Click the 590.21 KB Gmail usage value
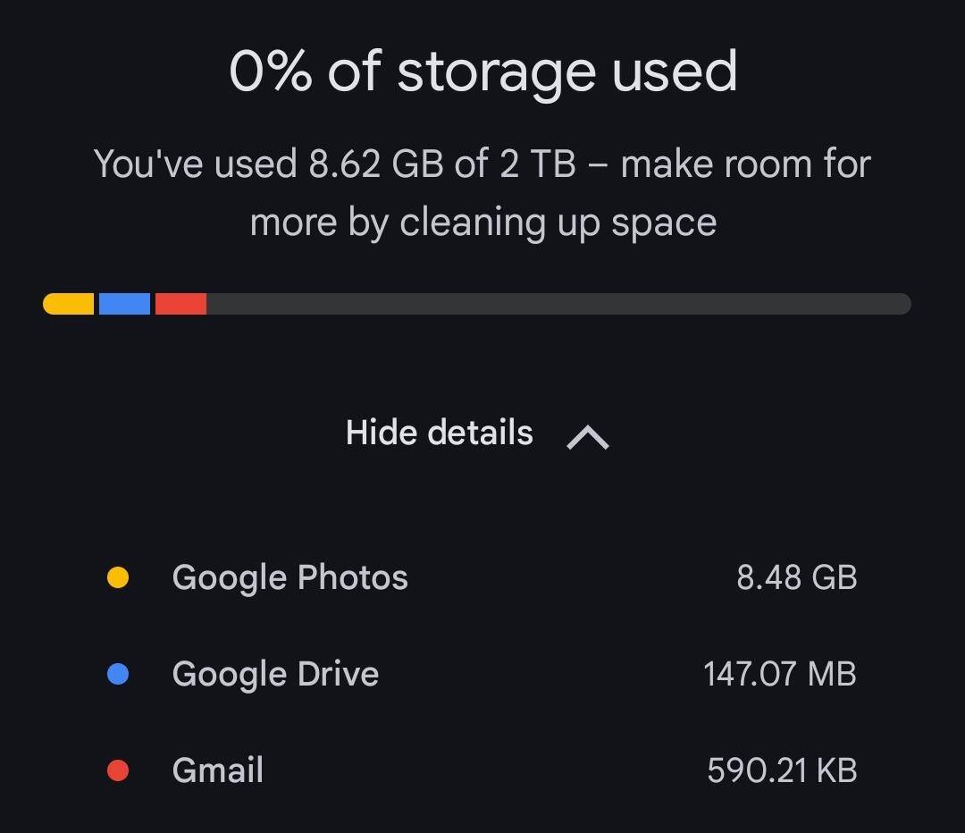 tap(782, 770)
